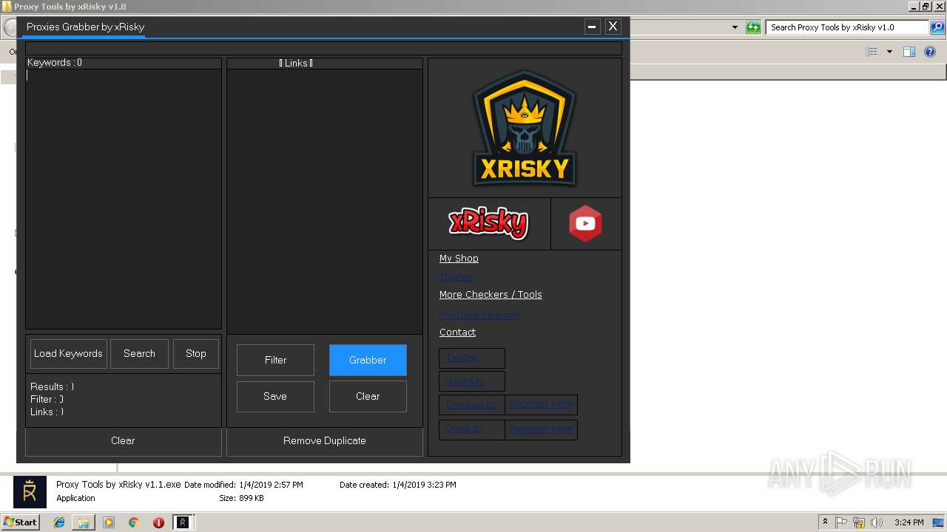
Task: Open Windows Explorer folder icon on taskbar
Action: click(x=84, y=522)
